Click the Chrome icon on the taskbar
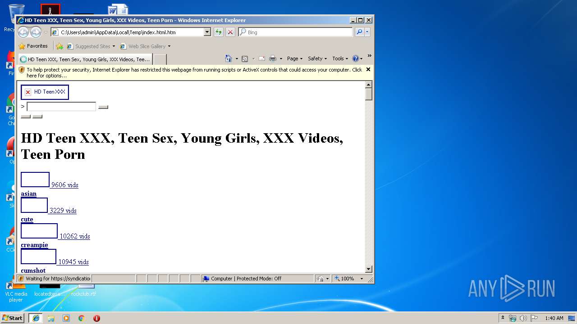577x324 pixels. (x=82, y=318)
